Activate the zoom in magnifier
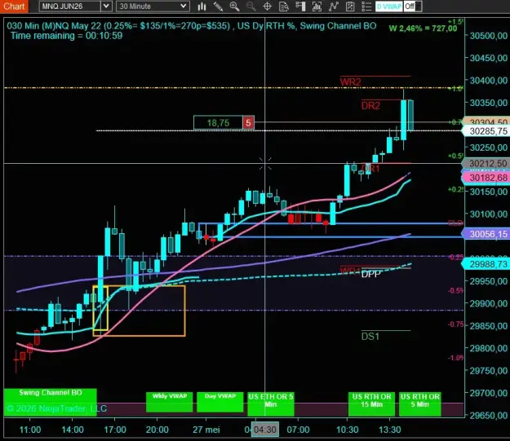510x441 pixels. (x=234, y=7)
